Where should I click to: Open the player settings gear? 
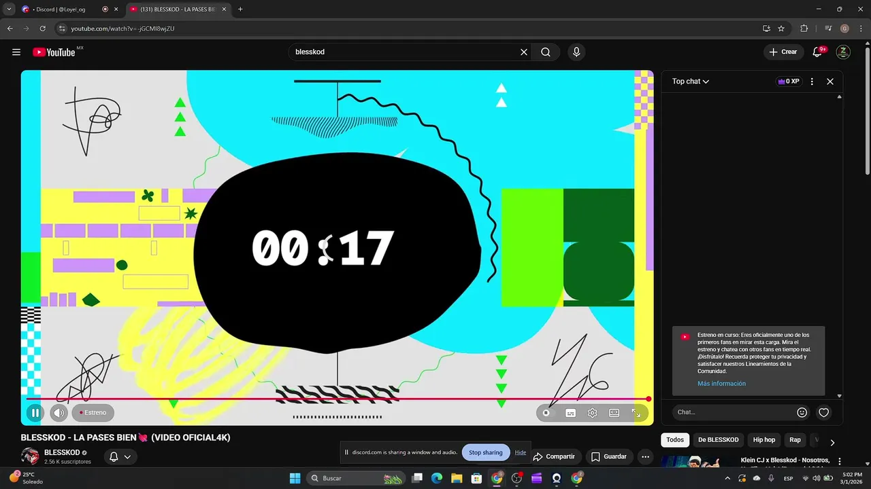point(593,412)
